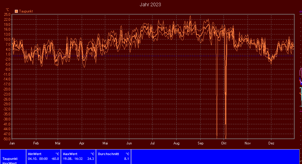This screenshot has height=164, width=302.
Task: Click the Jul label on the time axis
Action: coord(152,143)
